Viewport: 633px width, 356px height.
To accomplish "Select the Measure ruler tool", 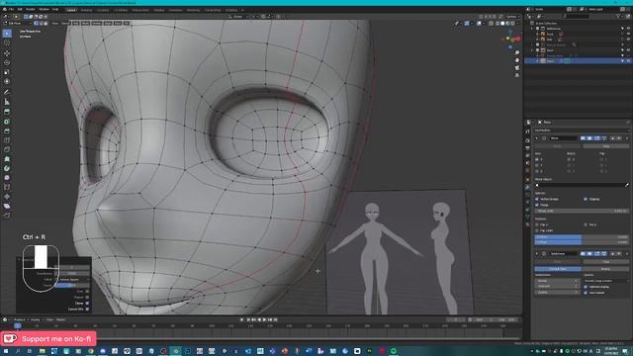I will [x=7, y=102].
